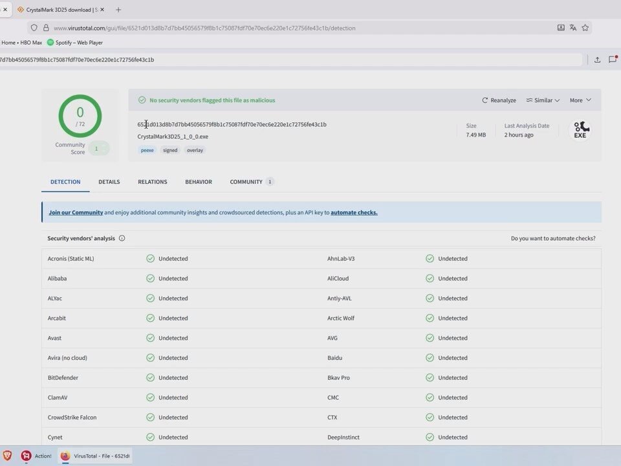
Task: Open the Community tab
Action: click(246, 182)
